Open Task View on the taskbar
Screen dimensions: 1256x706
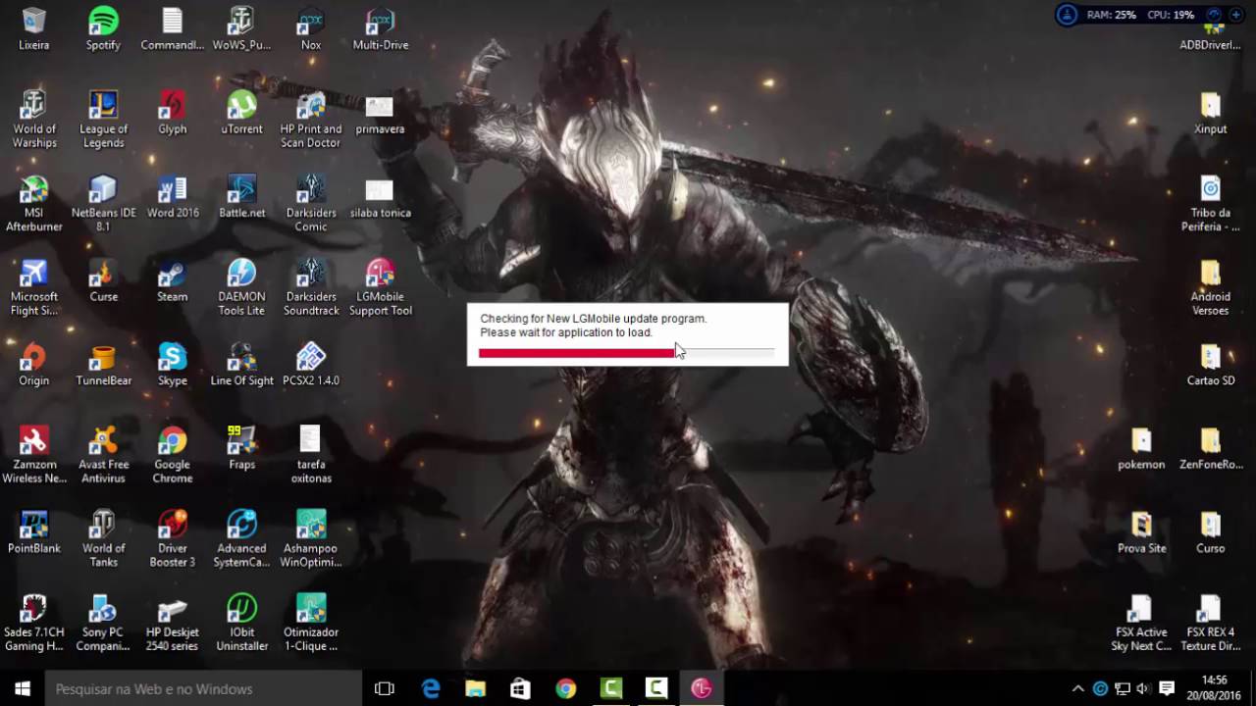click(x=385, y=688)
